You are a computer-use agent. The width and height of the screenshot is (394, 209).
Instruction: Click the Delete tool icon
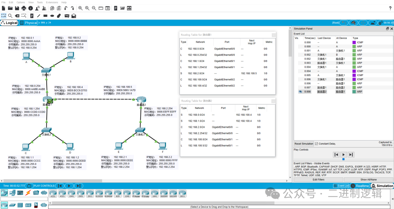click(17, 16)
